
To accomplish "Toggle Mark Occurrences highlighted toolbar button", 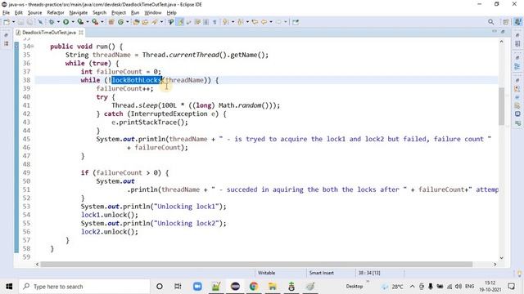I will [180, 22].
